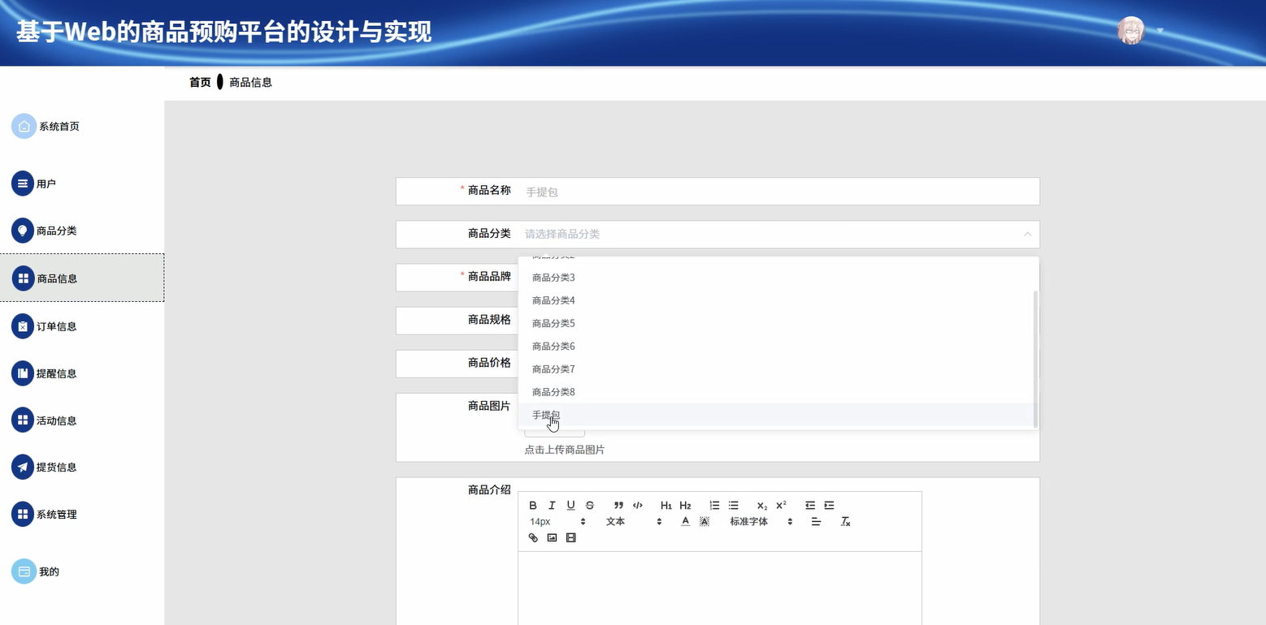This screenshot has height=625, width=1266.
Task: Toggle subscript formatting
Action: 761,505
